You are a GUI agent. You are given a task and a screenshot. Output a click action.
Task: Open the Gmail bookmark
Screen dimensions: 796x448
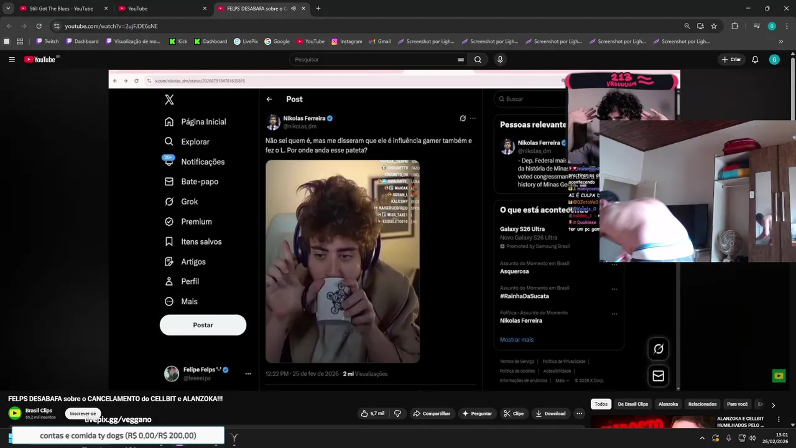pyautogui.click(x=379, y=42)
